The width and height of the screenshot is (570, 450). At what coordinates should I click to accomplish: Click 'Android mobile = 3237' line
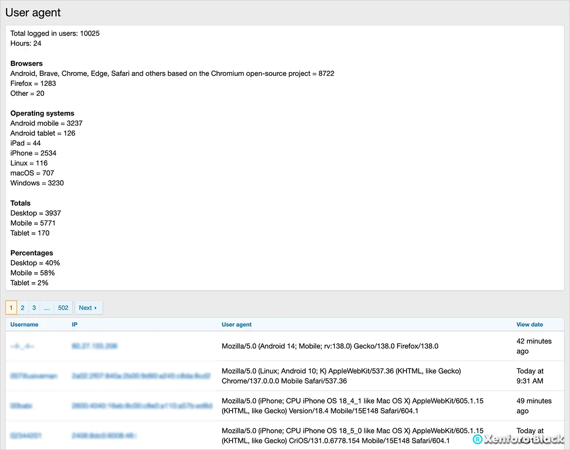(46, 123)
